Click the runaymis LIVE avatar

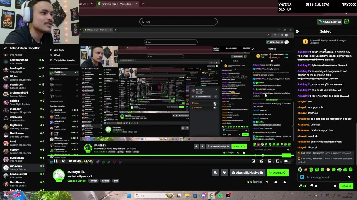coord(59,176)
